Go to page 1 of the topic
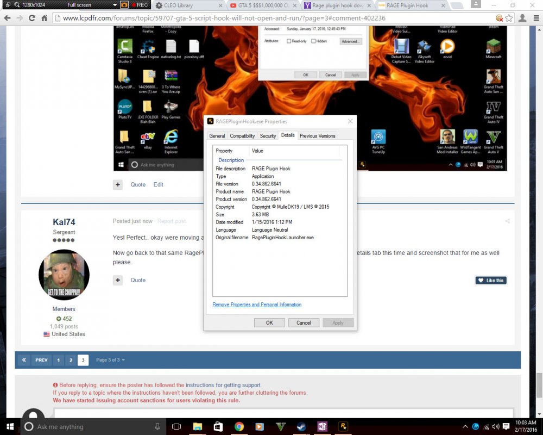 tap(59, 360)
